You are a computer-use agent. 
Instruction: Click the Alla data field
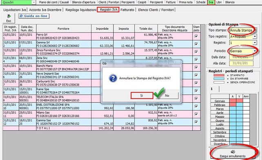tap(241, 63)
